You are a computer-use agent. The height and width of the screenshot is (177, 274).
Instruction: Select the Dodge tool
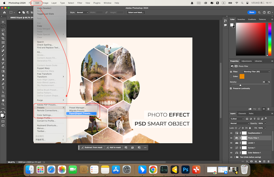click(x=3, y=79)
